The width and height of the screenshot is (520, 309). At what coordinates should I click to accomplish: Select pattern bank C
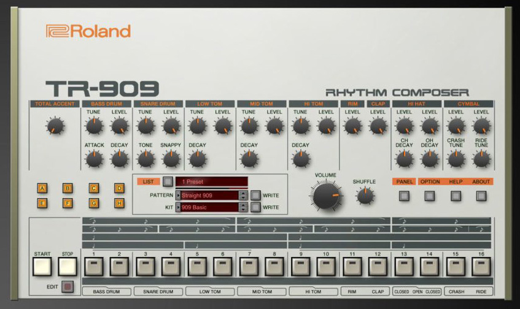(x=94, y=188)
